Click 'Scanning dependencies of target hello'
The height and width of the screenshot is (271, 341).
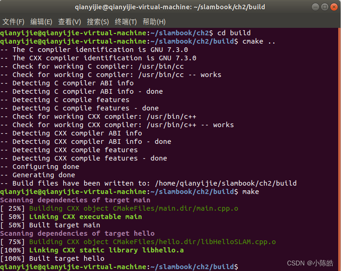pyautogui.click(x=77, y=233)
